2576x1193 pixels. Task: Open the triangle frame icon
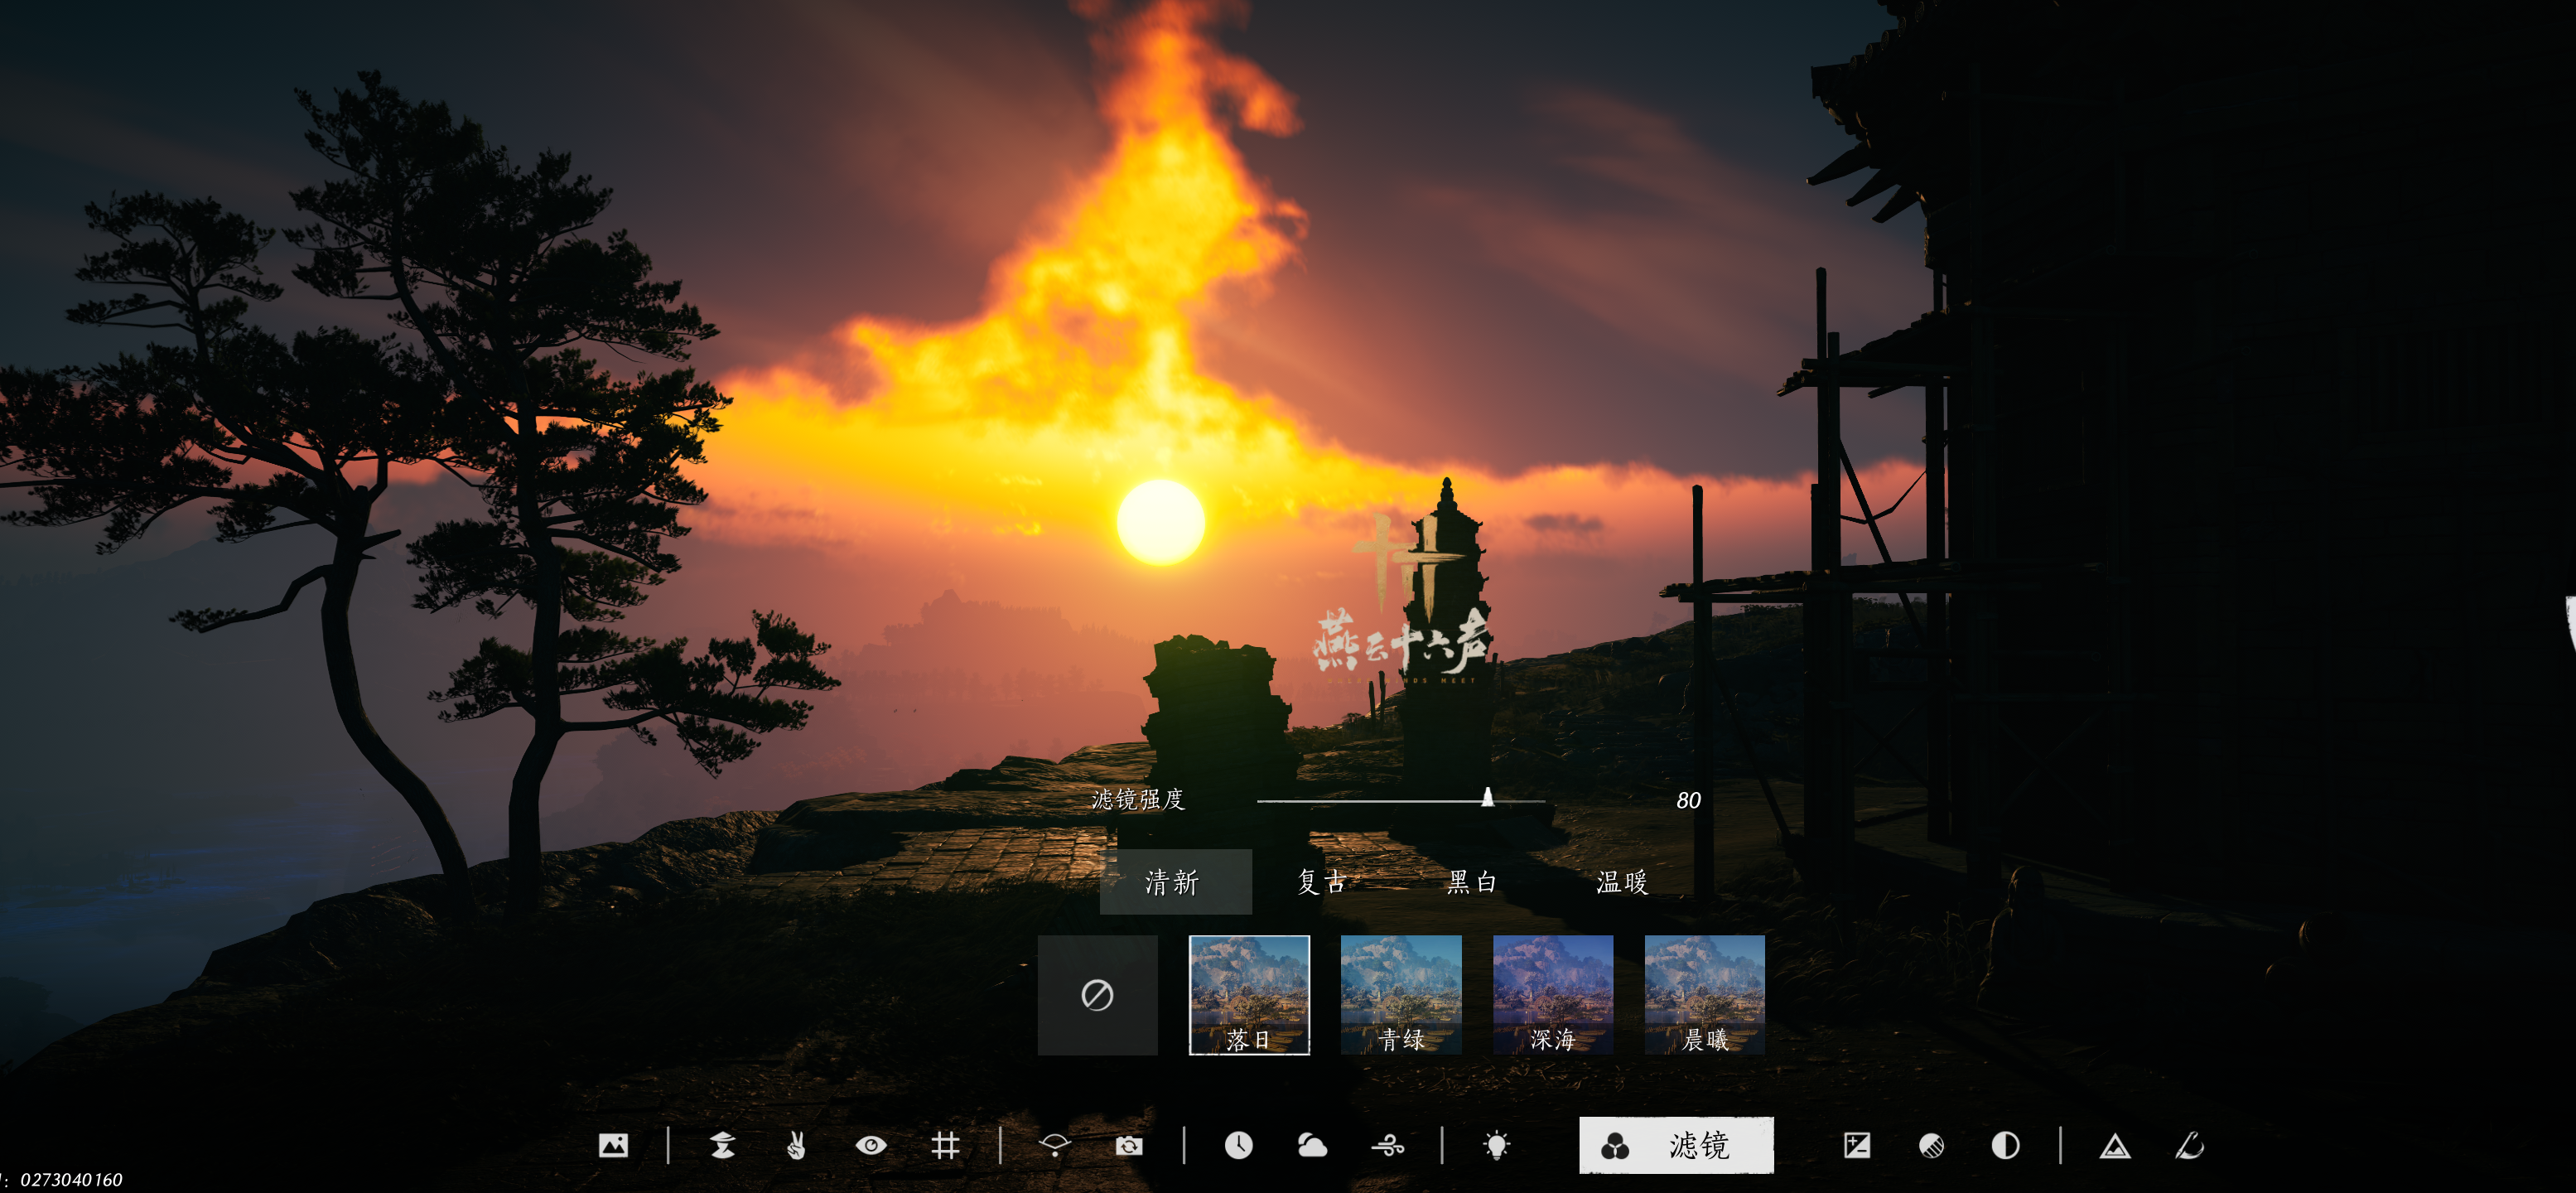point(2115,1145)
